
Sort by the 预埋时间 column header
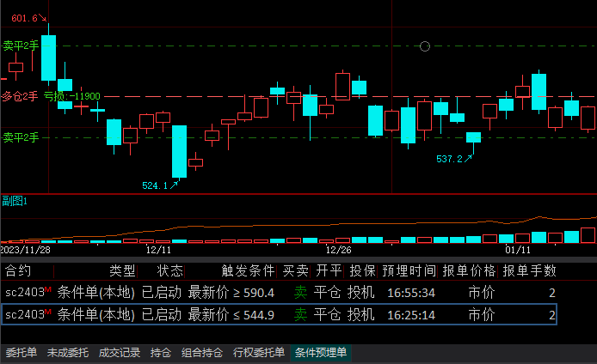coord(409,271)
